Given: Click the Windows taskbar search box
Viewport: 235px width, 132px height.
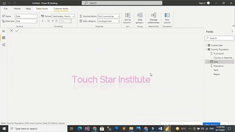Looking at the screenshot, I should tap(38, 129).
